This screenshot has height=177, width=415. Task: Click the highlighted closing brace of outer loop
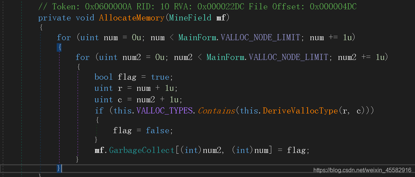[59, 168]
